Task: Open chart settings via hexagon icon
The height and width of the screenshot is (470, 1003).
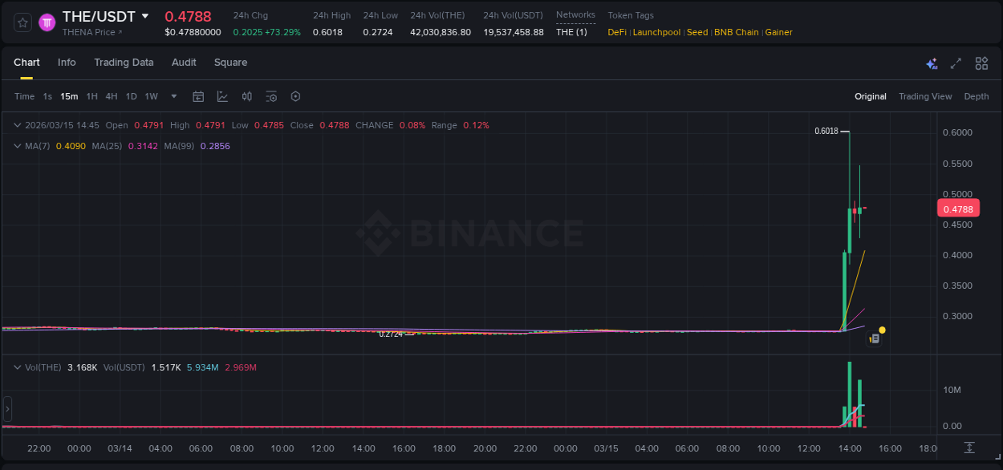Action: (x=295, y=96)
